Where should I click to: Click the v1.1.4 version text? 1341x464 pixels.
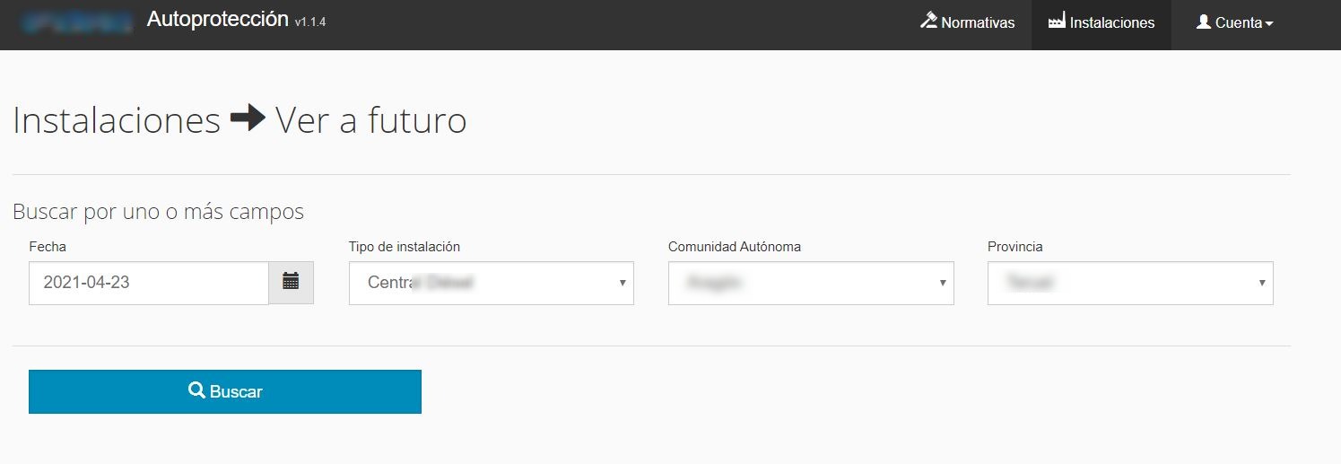point(309,22)
